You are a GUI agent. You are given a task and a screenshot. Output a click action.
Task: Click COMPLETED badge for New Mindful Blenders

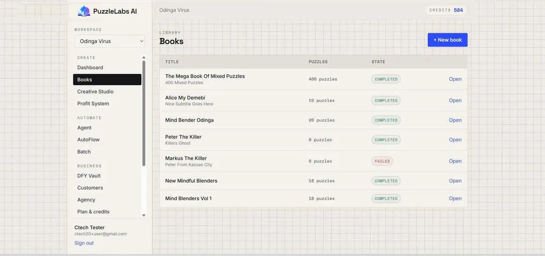coord(386,181)
